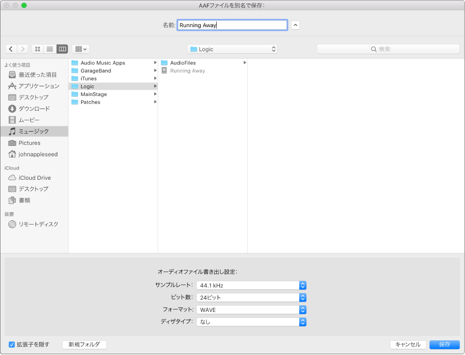Select the Running Away project file

(203, 71)
